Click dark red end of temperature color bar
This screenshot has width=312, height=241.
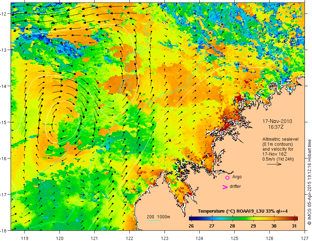tap(296, 218)
